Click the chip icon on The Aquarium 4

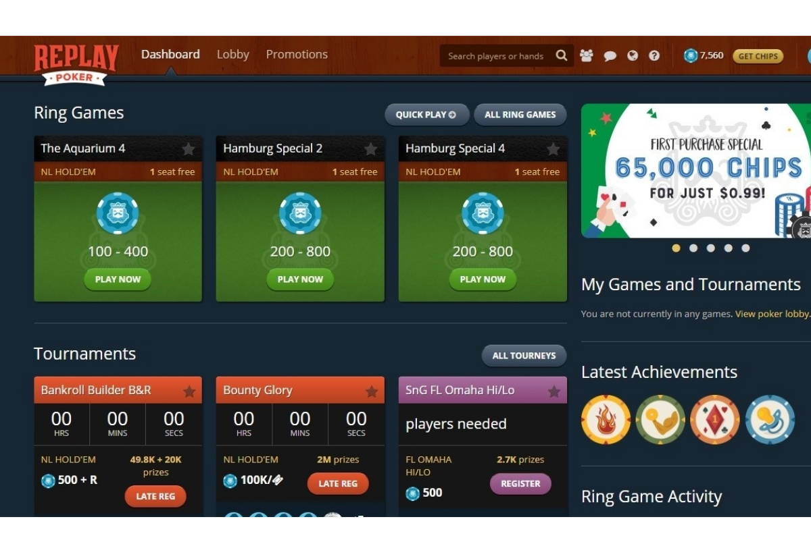click(118, 213)
